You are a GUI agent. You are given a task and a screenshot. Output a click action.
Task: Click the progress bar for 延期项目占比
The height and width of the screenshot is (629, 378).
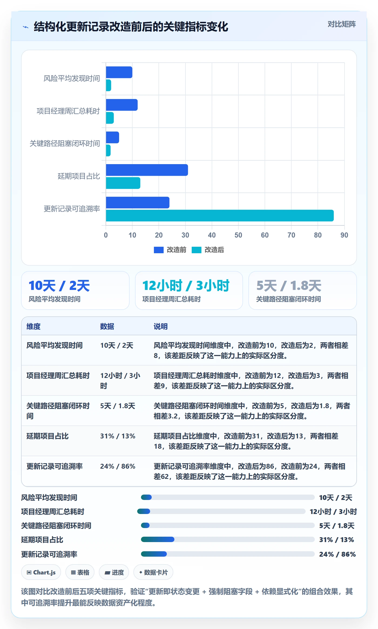(228, 539)
